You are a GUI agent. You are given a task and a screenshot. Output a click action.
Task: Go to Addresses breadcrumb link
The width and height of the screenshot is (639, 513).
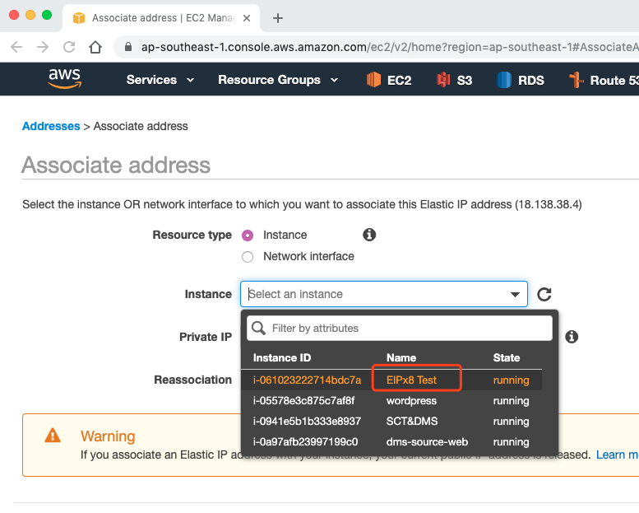(x=51, y=126)
